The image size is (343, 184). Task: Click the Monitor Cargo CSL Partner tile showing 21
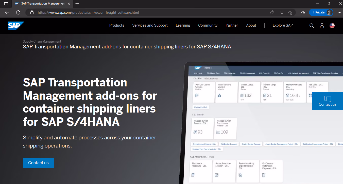click(272, 92)
